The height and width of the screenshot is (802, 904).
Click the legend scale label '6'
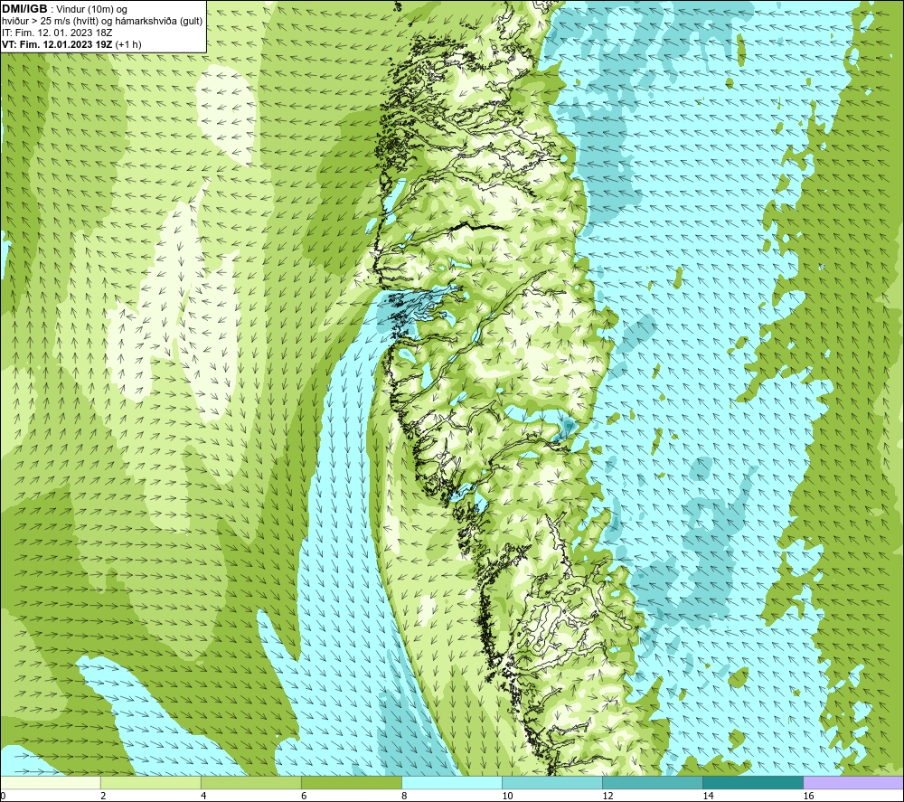click(303, 797)
